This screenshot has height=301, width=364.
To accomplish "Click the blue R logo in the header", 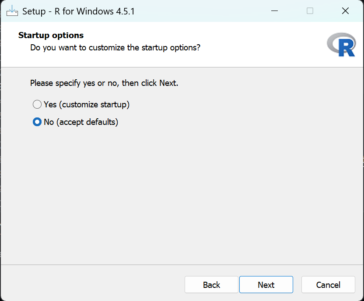I will (341, 45).
